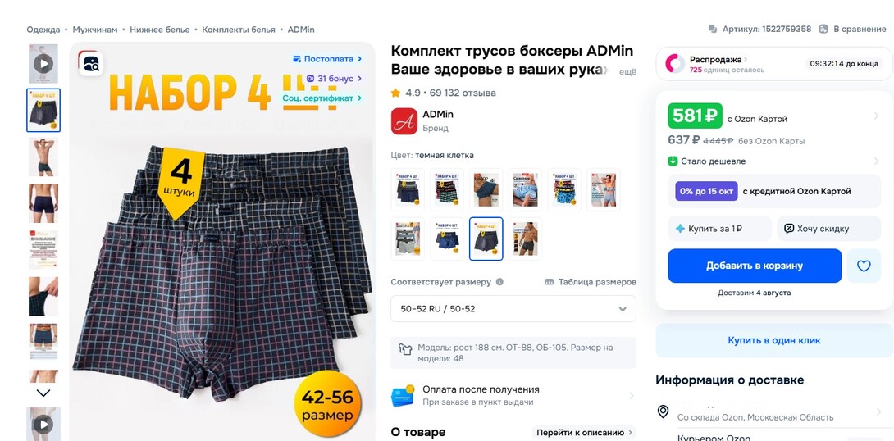The width and height of the screenshot is (894, 441).
Task: Click 'Добавить в корзину' button
Action: 755,266
